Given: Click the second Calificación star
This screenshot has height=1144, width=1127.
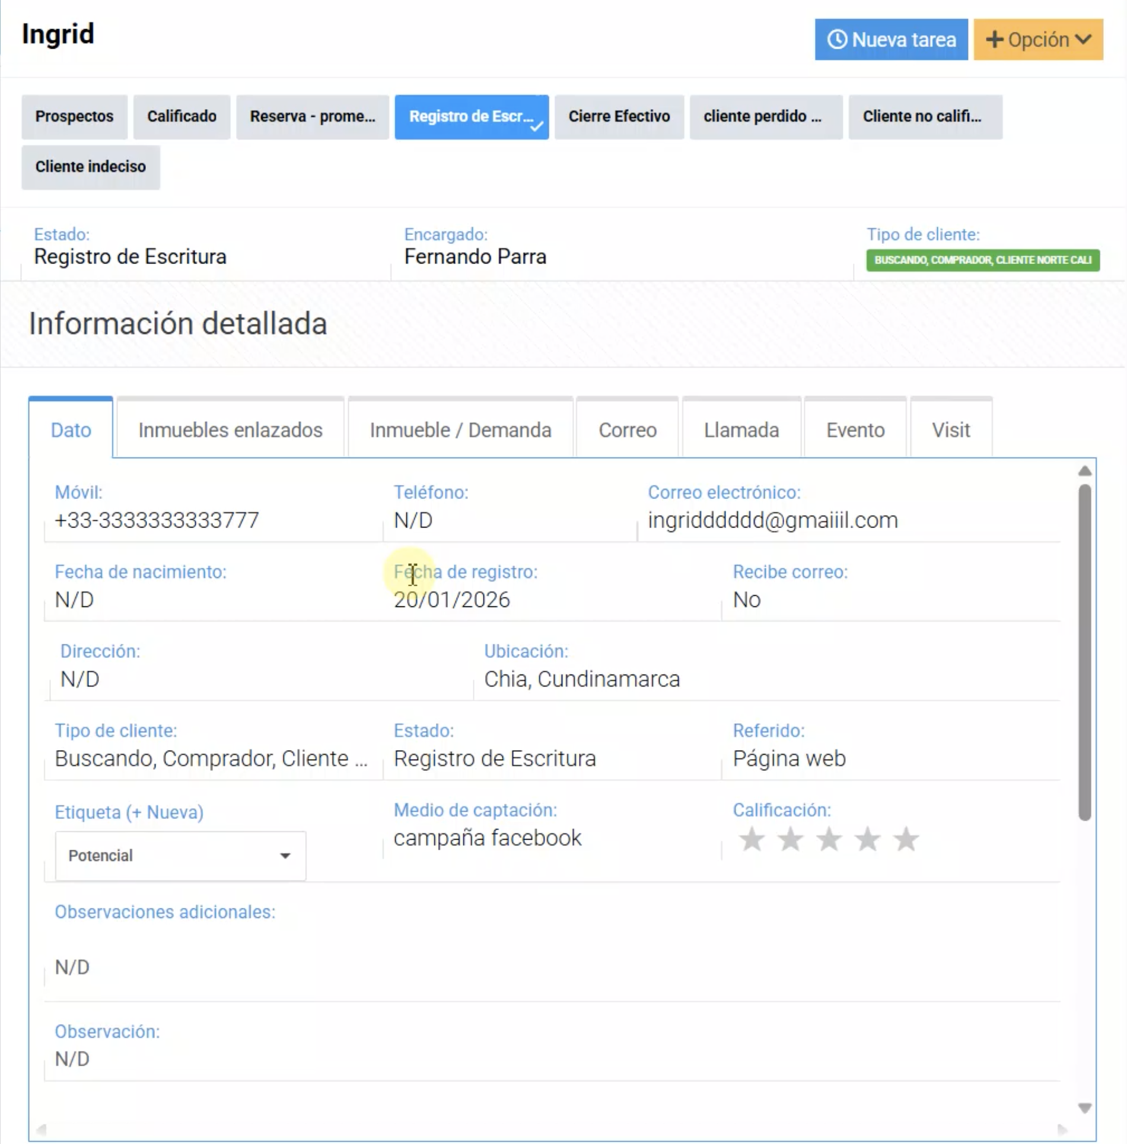Looking at the screenshot, I should [790, 839].
